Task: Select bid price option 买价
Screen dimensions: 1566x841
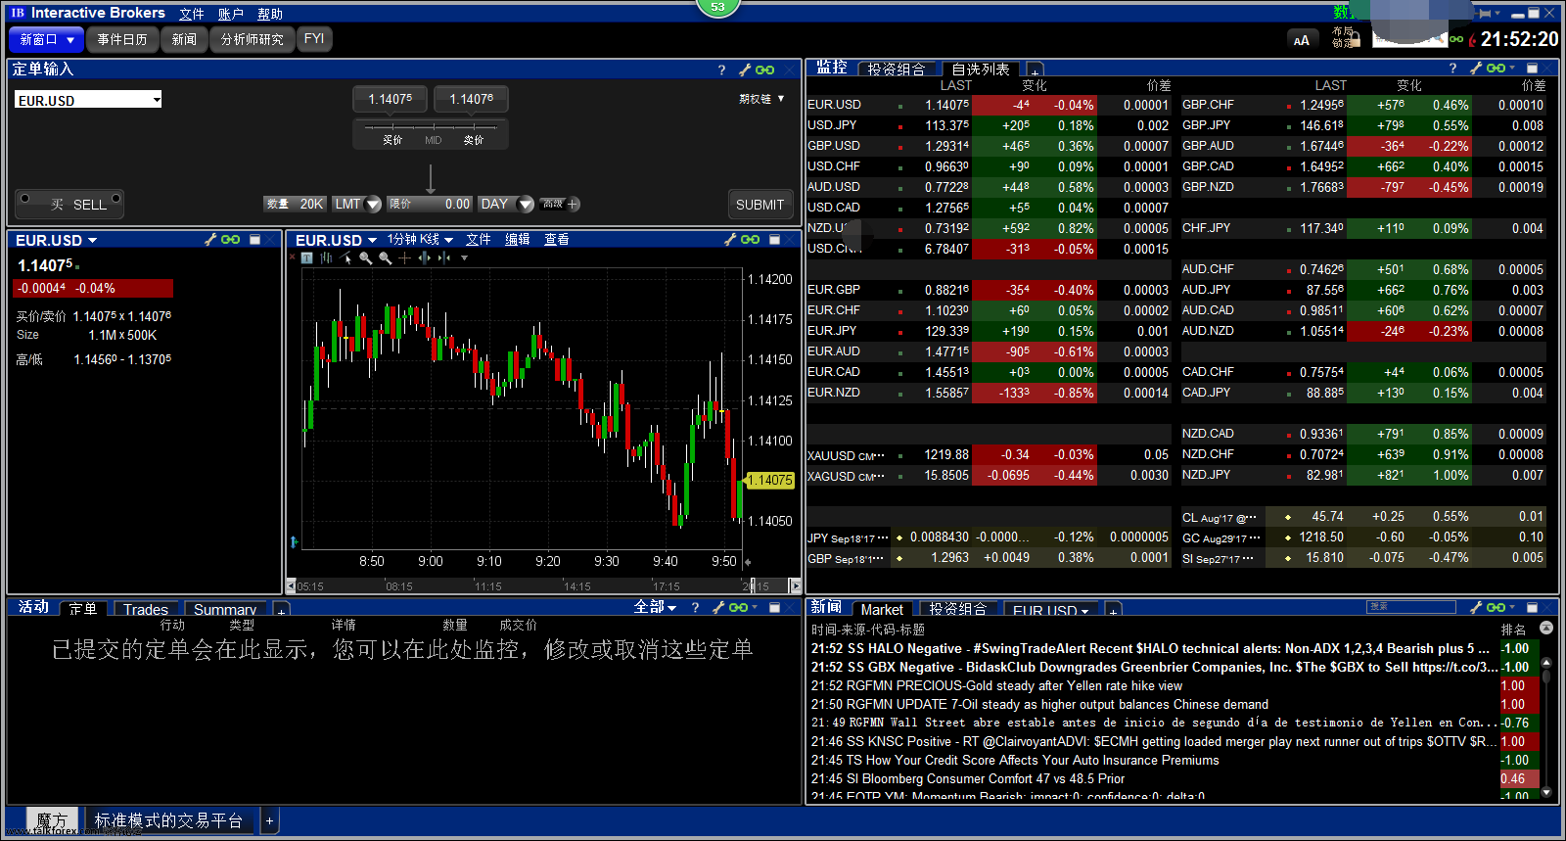Action: coord(391,140)
